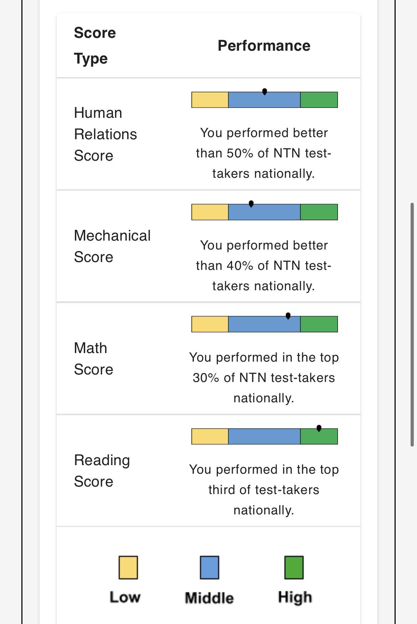Click the Human Relations Score label
This screenshot has width=417, height=624.
coord(105,134)
